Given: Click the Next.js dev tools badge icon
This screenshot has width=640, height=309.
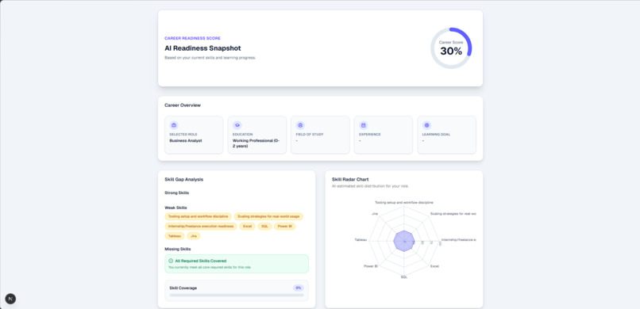Looking at the screenshot, I should 10,299.
